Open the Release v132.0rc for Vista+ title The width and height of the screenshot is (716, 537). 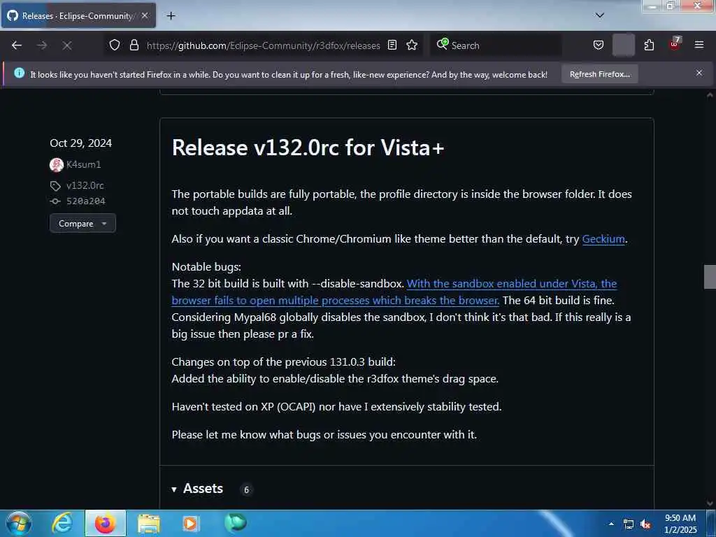click(308, 147)
